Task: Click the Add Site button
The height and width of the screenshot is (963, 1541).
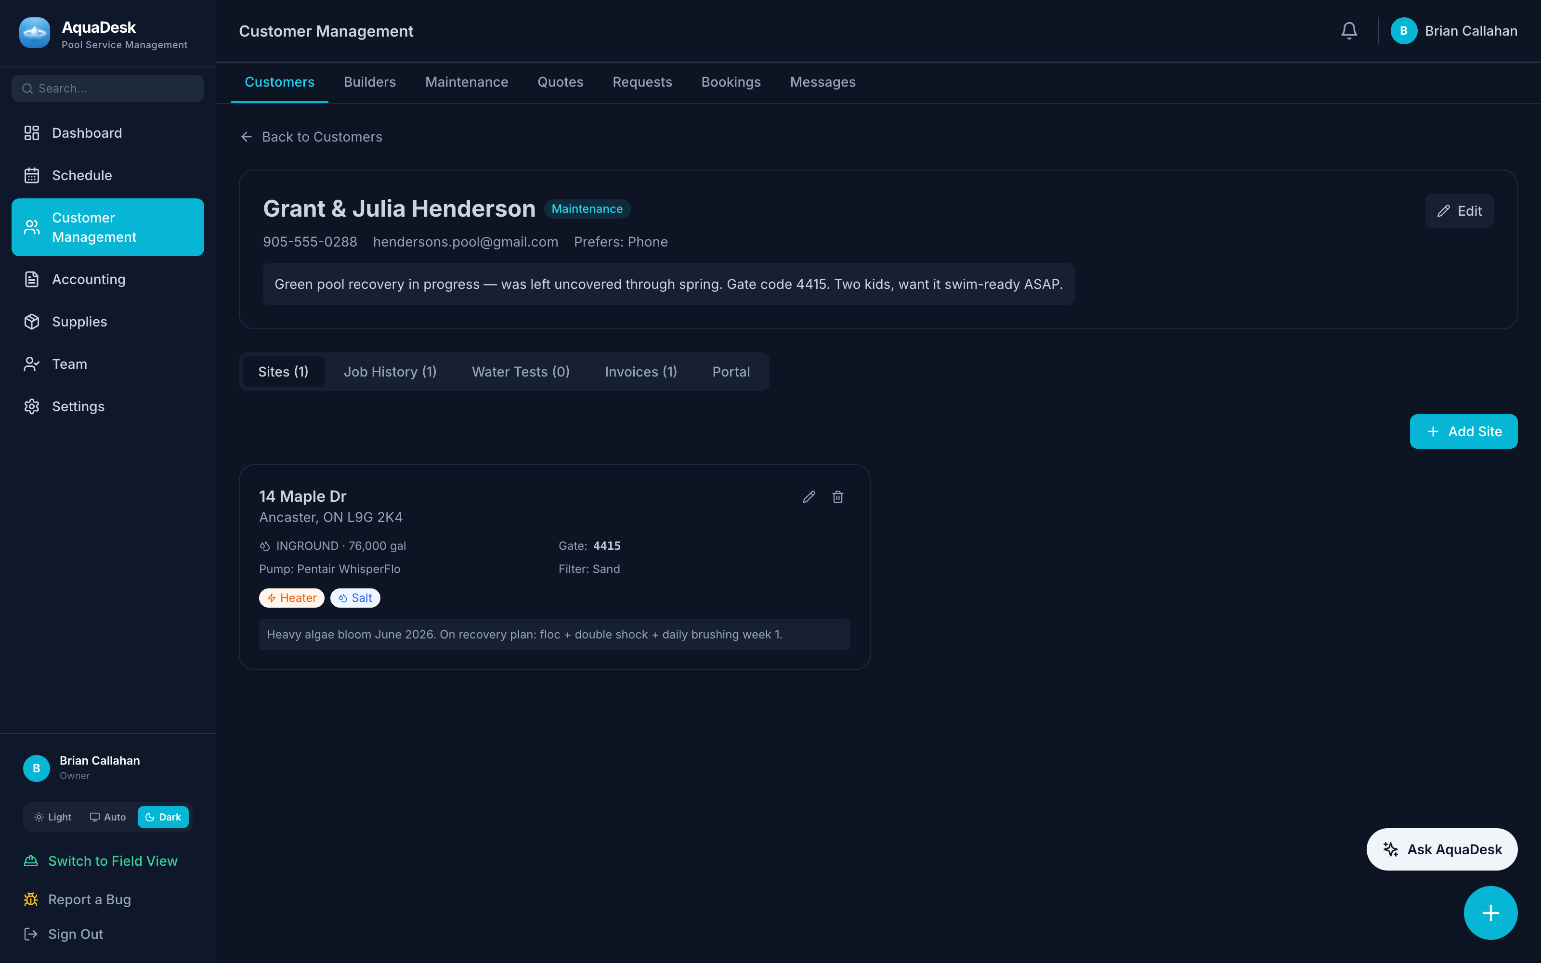Action: coord(1463,432)
